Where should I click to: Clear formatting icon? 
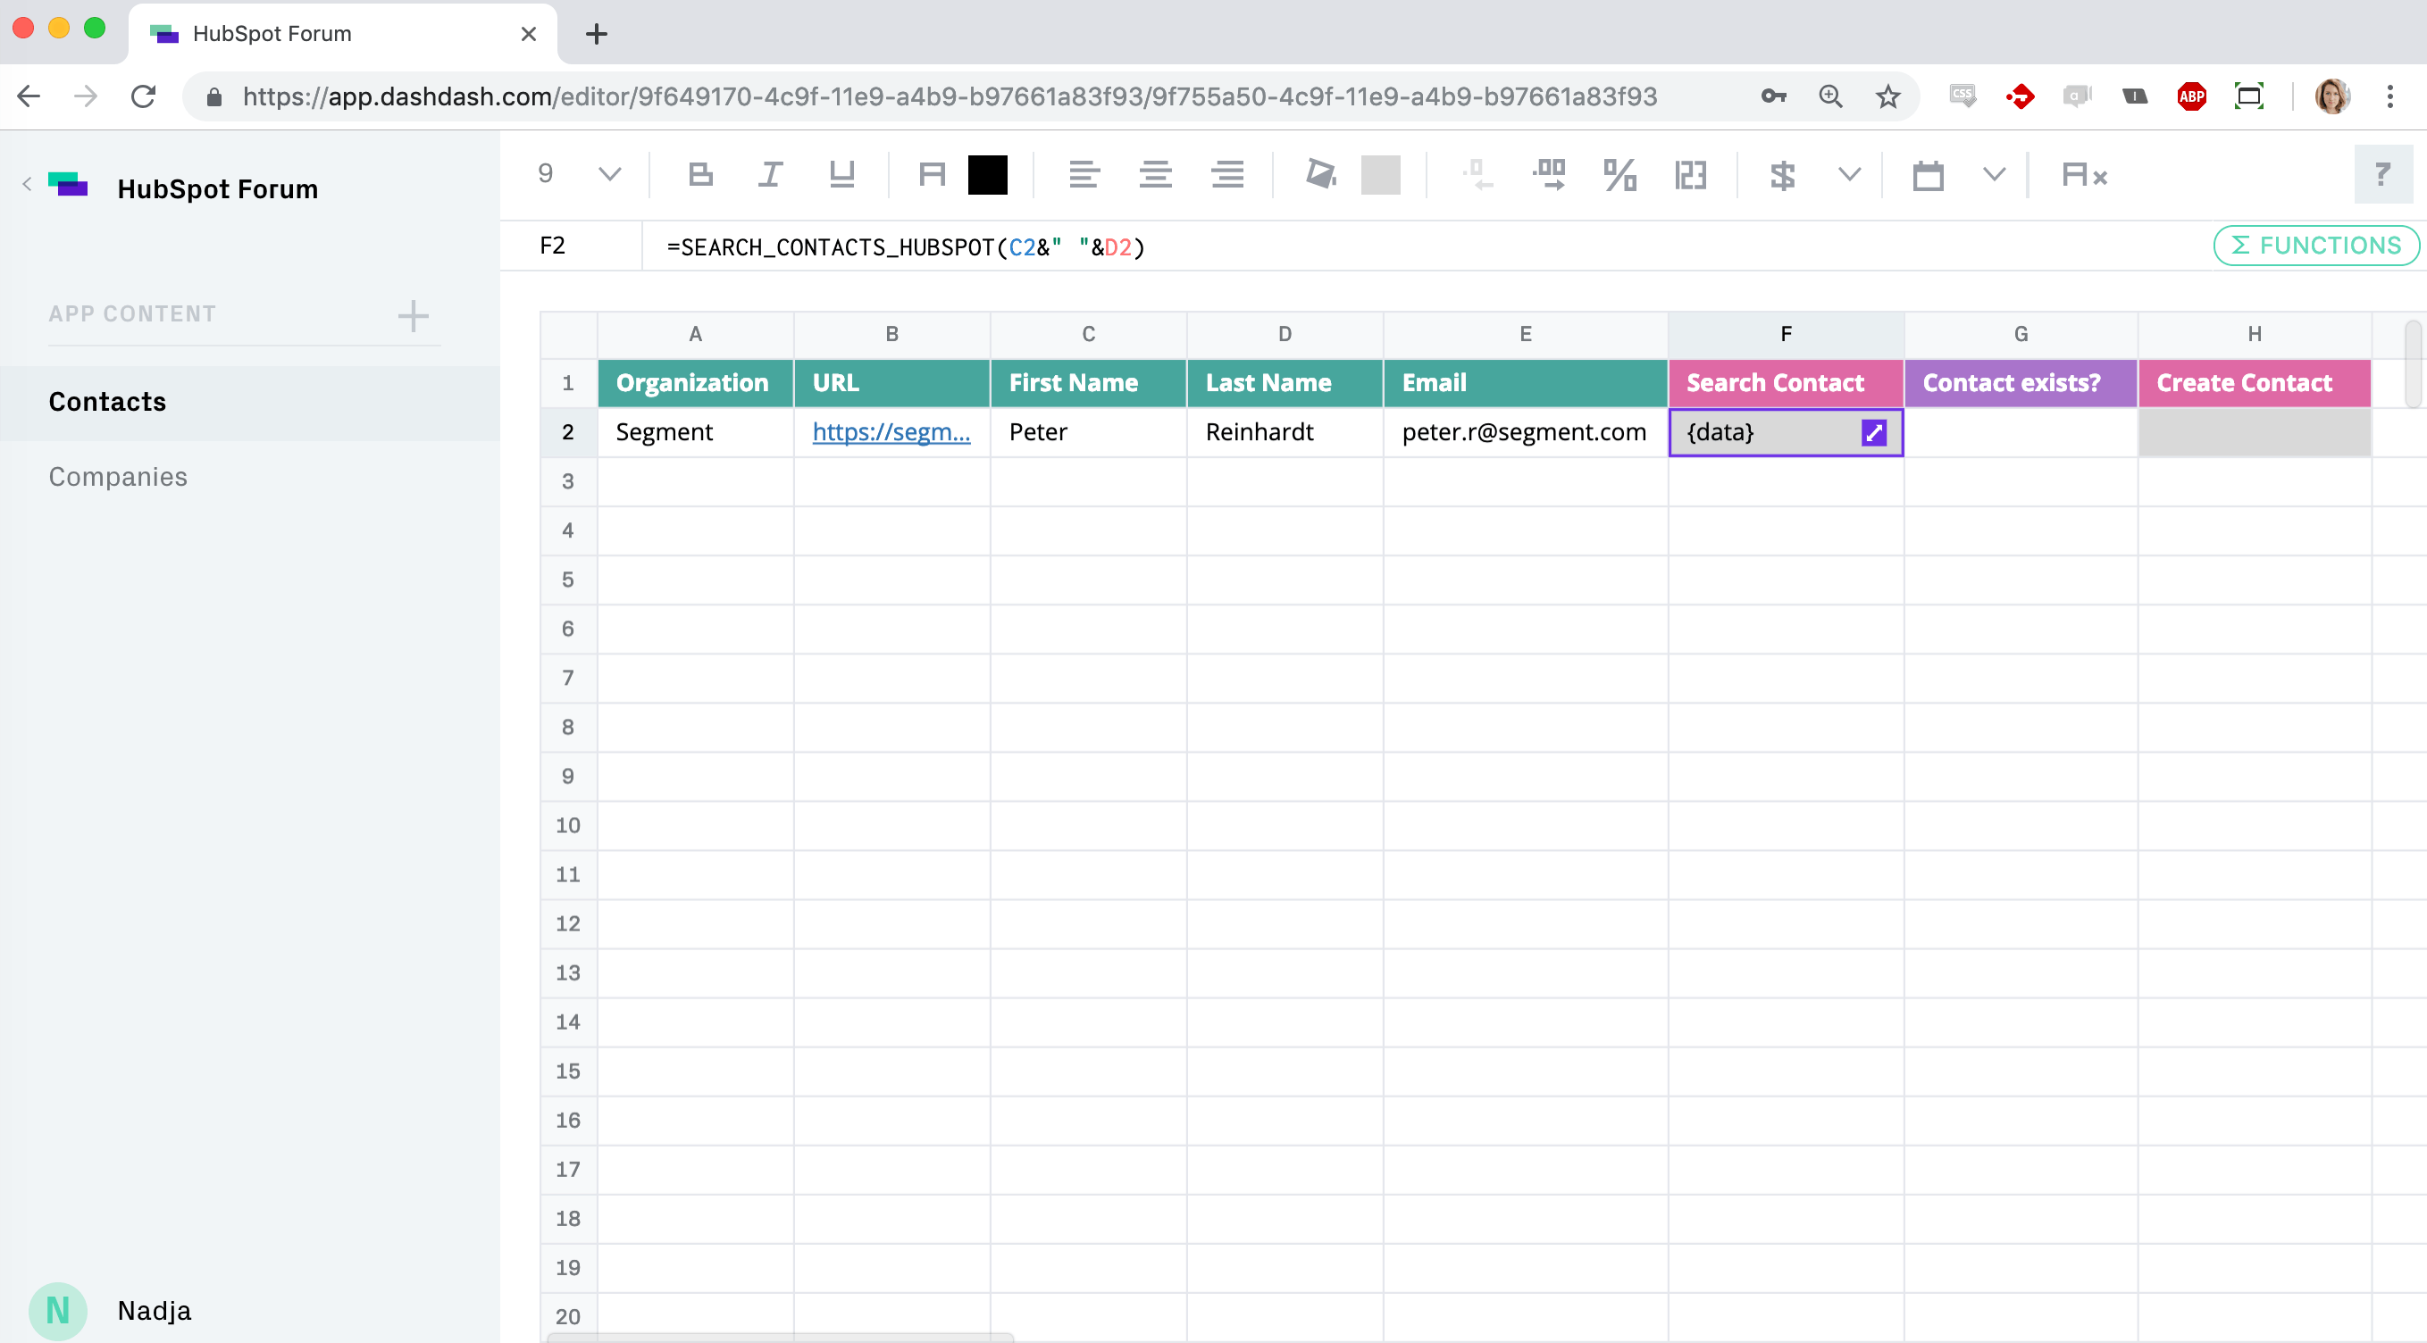[x=2084, y=174]
